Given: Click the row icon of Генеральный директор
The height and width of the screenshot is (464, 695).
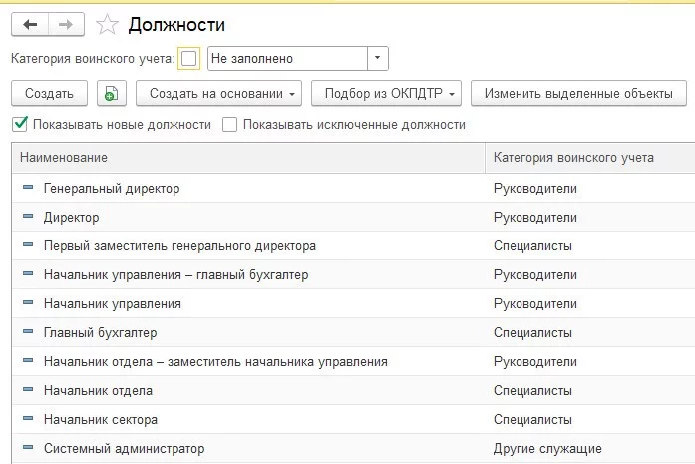Looking at the screenshot, I should point(28,188).
